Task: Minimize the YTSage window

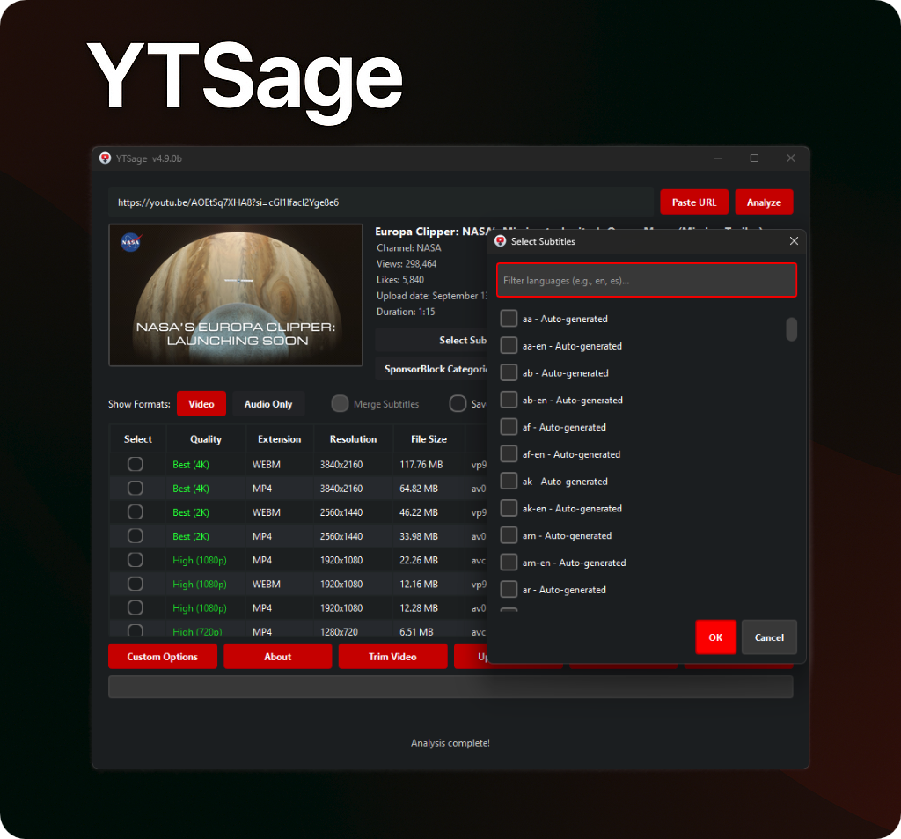Action: [718, 158]
